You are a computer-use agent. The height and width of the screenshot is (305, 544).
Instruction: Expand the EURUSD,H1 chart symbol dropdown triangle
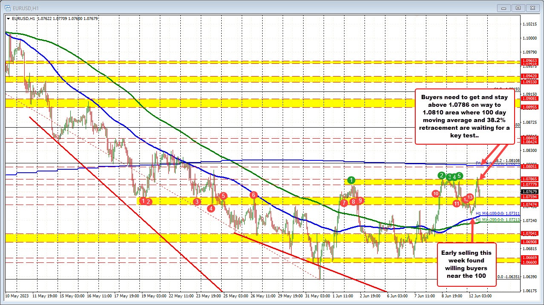pos(8,18)
